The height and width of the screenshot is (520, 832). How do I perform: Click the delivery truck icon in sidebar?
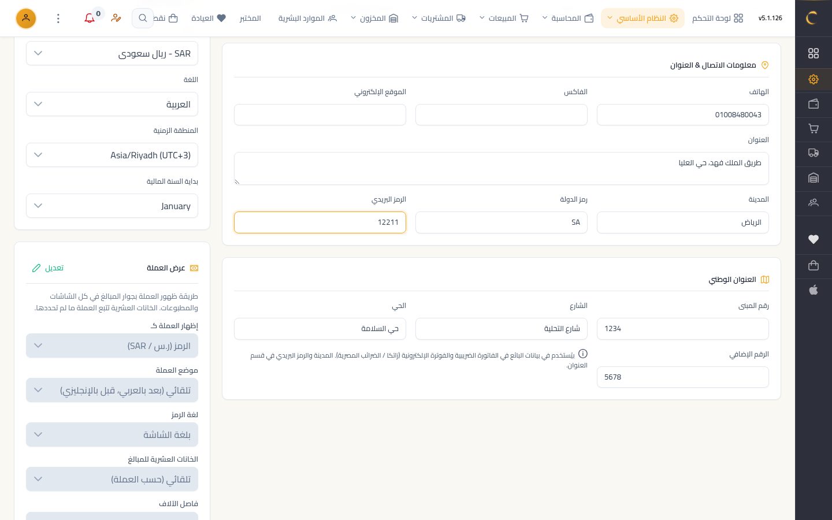pyautogui.click(x=814, y=153)
